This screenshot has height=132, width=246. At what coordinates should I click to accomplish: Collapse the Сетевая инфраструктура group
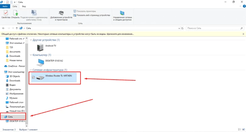pyautogui.click(x=31, y=70)
